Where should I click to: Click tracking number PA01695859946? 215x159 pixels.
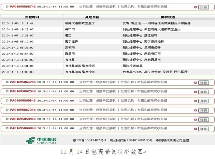22,119
